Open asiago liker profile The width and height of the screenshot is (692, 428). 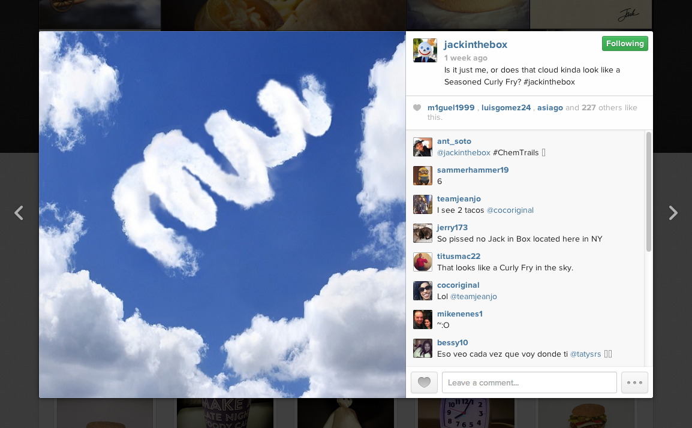point(550,108)
